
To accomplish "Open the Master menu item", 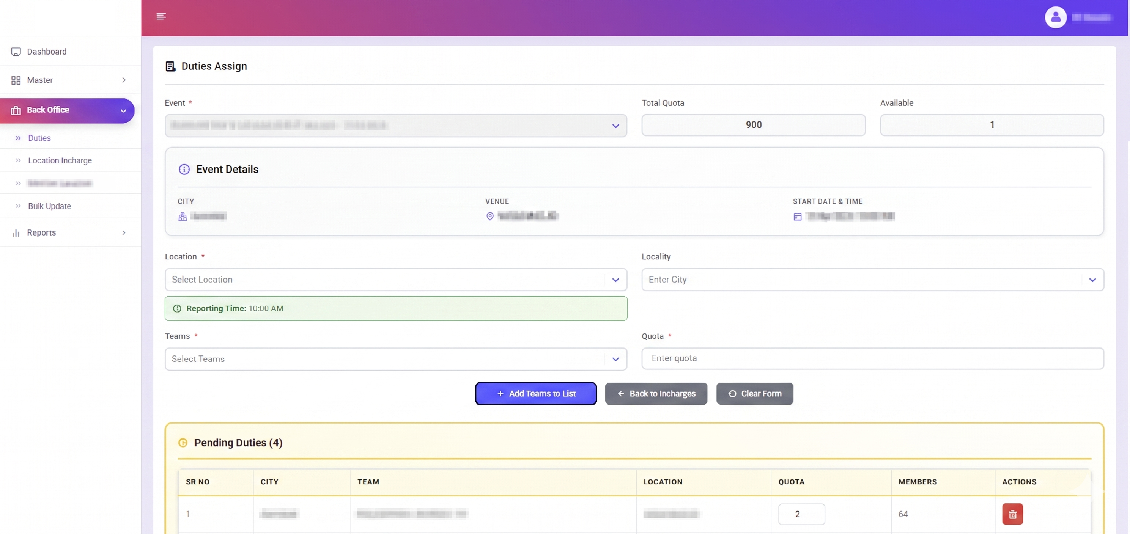I will coord(70,80).
